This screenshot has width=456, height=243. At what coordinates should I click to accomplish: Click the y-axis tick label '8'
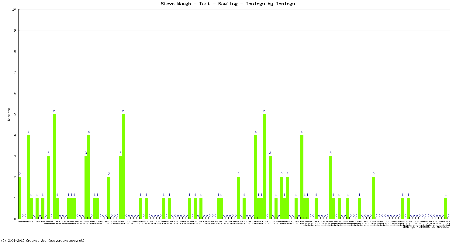point(15,51)
